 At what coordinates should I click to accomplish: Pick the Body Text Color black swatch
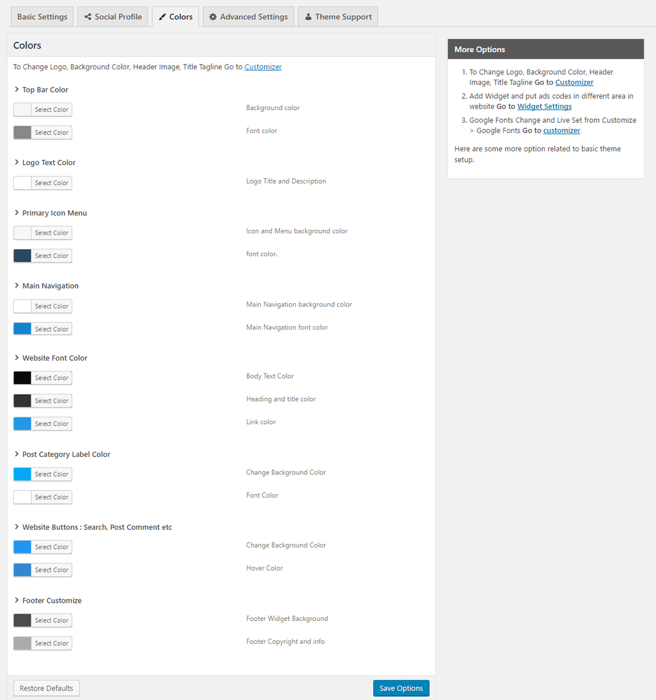click(22, 378)
